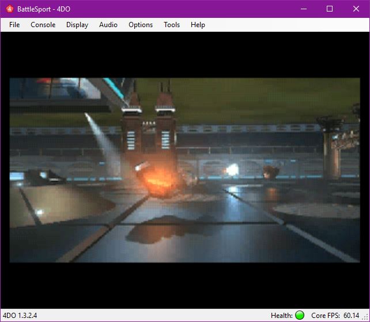The image size is (370, 322).
Task: Click the 'Core FPS: 60.14' status text
Action: click(335, 316)
